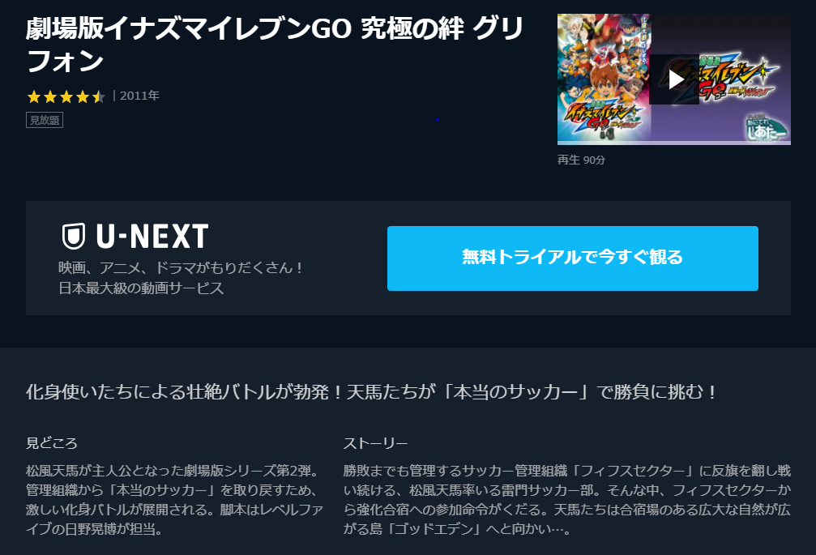Select the fourth rating star
Image resolution: width=816 pixels, height=555 pixels.
(x=82, y=96)
